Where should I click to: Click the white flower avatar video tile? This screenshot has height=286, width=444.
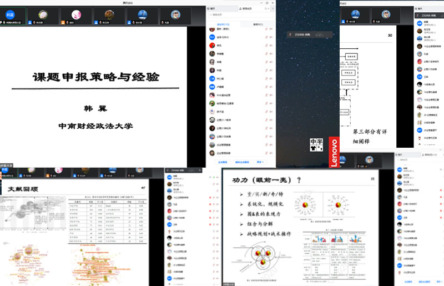click(x=42, y=14)
